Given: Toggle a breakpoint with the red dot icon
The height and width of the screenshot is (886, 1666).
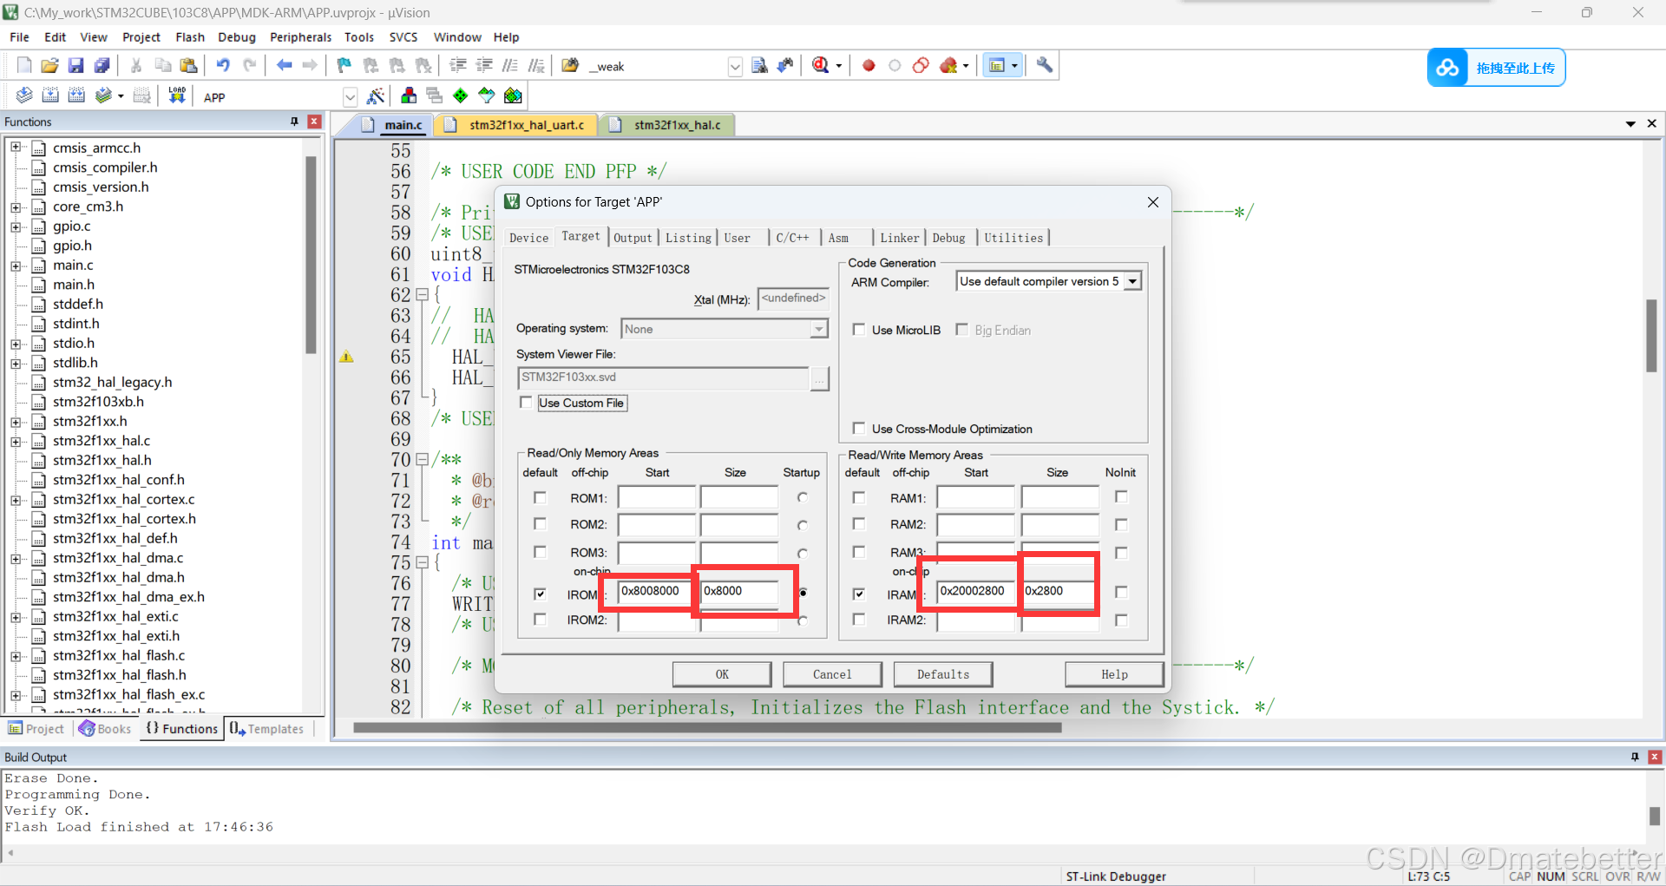Looking at the screenshot, I should point(869,65).
